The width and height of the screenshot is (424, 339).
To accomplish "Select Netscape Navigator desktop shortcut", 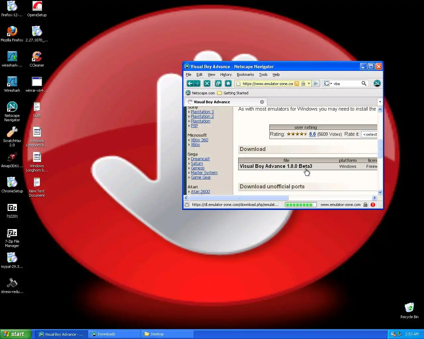I will point(12,112).
